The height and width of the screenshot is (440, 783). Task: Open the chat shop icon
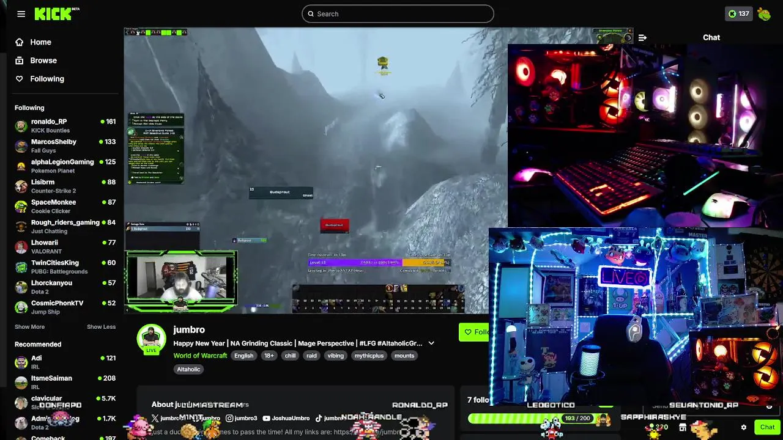coord(683,428)
